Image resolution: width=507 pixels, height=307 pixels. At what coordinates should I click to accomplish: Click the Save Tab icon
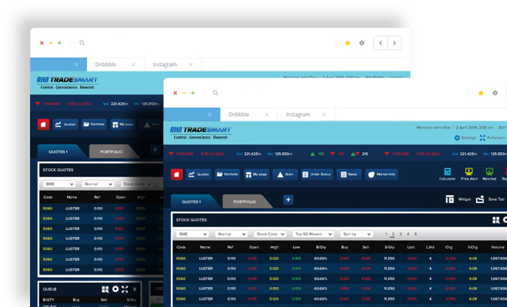click(480, 199)
